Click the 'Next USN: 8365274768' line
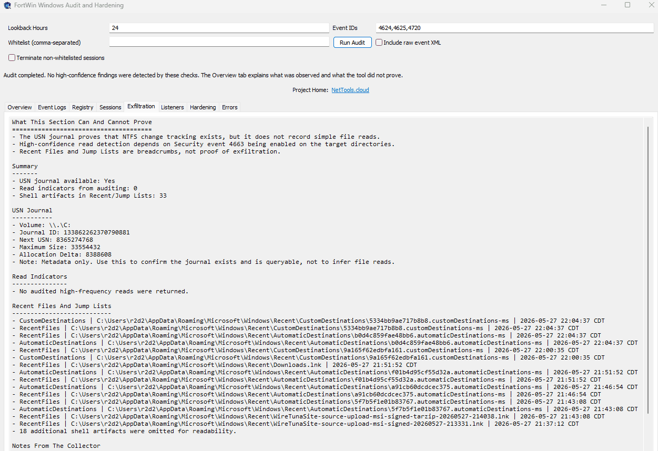This screenshot has width=658, height=451. pyautogui.click(x=53, y=240)
